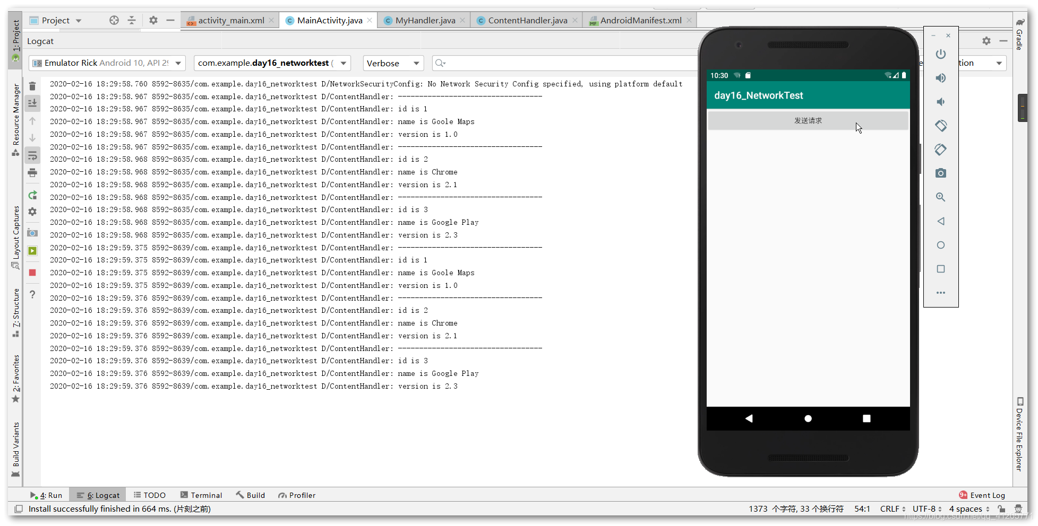Open emulator extended controls three dots
Screen dimensions: 1038x526
click(940, 293)
